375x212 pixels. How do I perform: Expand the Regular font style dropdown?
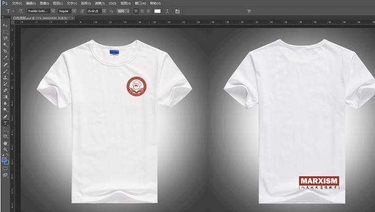pos(74,11)
